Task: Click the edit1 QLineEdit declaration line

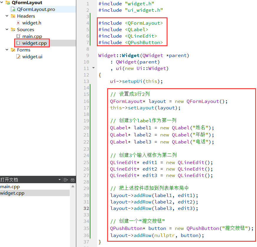Action: click(161, 163)
